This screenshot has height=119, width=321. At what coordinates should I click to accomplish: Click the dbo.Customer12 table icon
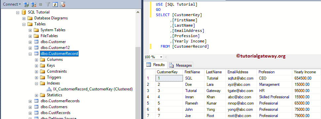tap(36, 48)
